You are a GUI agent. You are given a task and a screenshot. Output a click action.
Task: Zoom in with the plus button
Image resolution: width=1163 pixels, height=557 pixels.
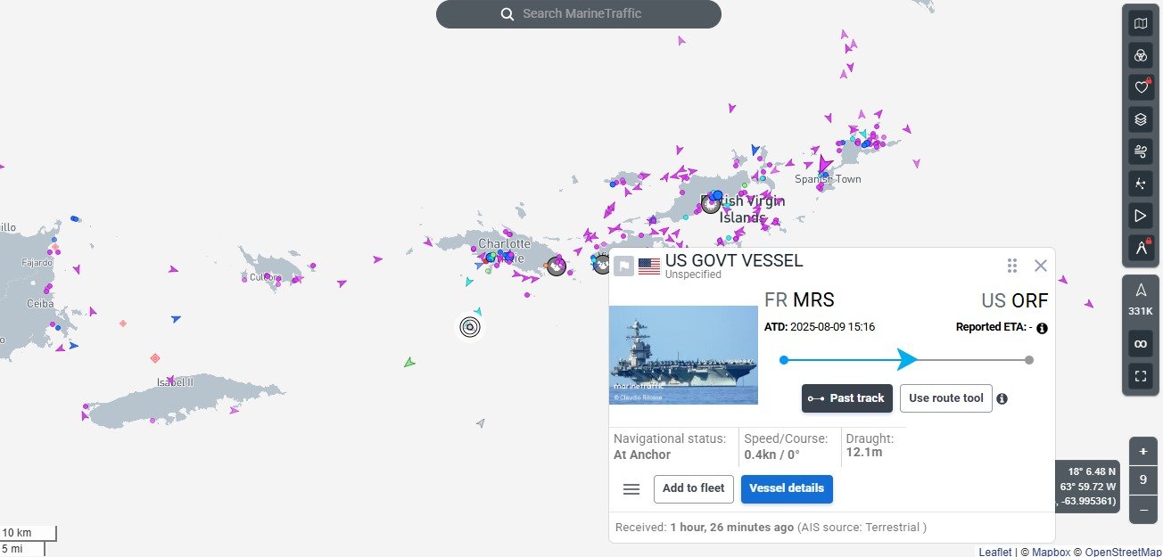click(x=1143, y=452)
